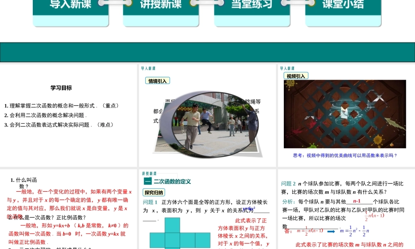Viewport: 415px width, 249px height.
Task: Select the slide with jump rope photo
Action: coord(207,115)
